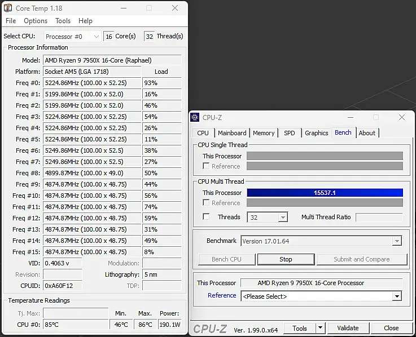
Task: Switch to the SPD tab in CPU-Z
Action: tap(289, 133)
